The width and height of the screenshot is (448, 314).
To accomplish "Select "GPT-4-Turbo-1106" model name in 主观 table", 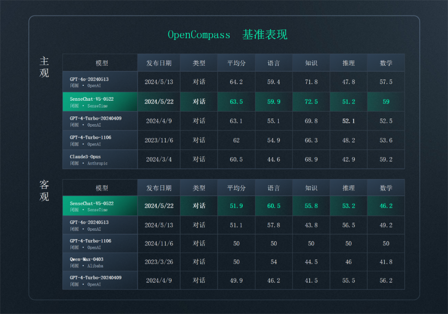I will [91, 137].
